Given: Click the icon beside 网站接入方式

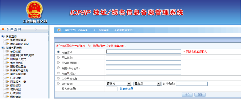Looking at the screenshot, I should coord(7,59).
